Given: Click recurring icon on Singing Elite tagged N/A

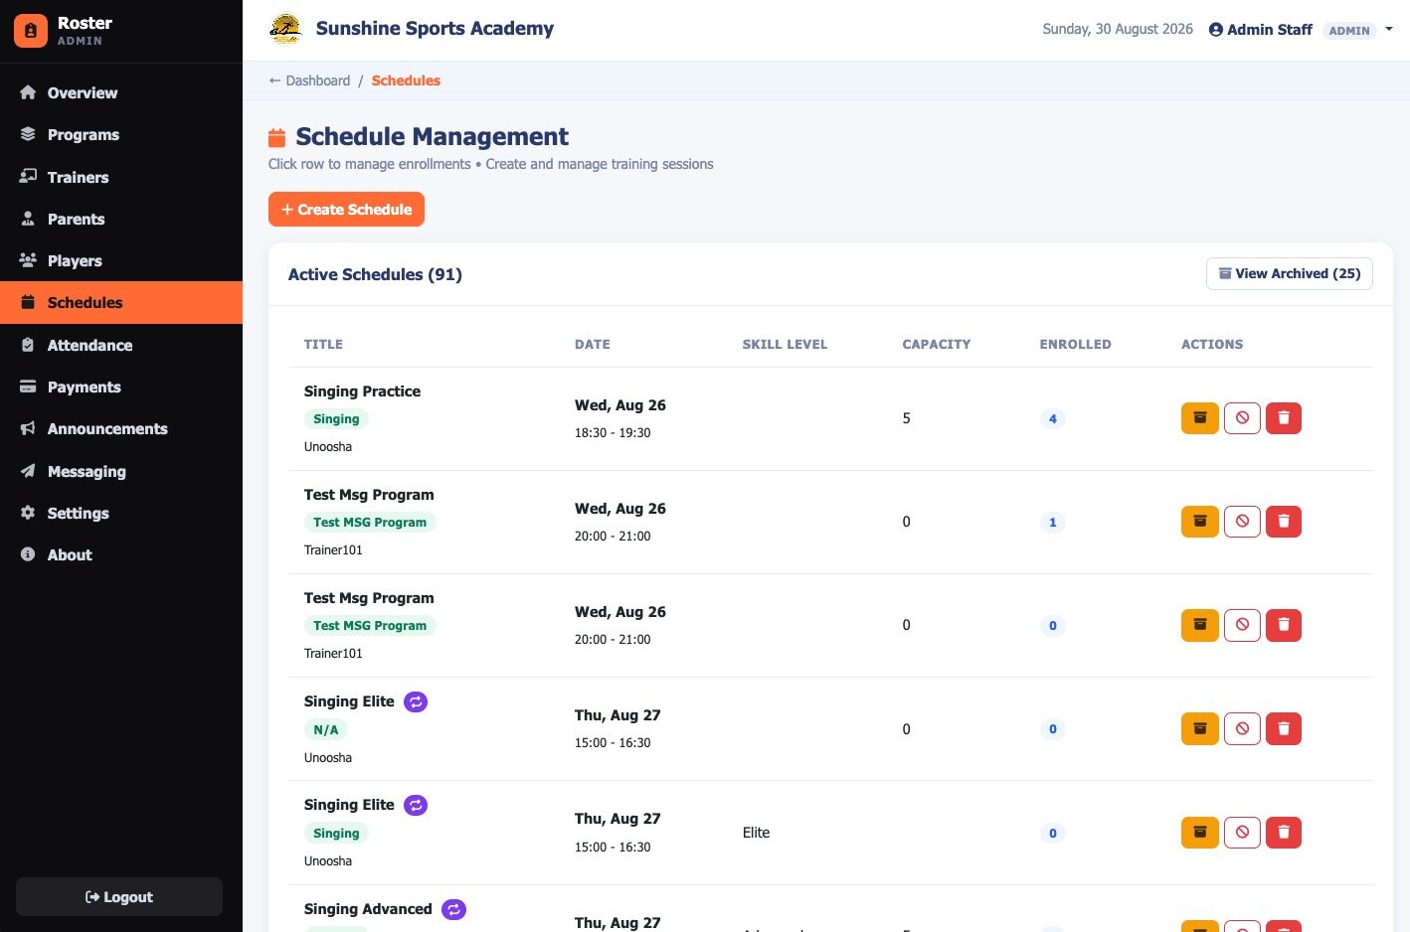Looking at the screenshot, I should pyautogui.click(x=416, y=701).
